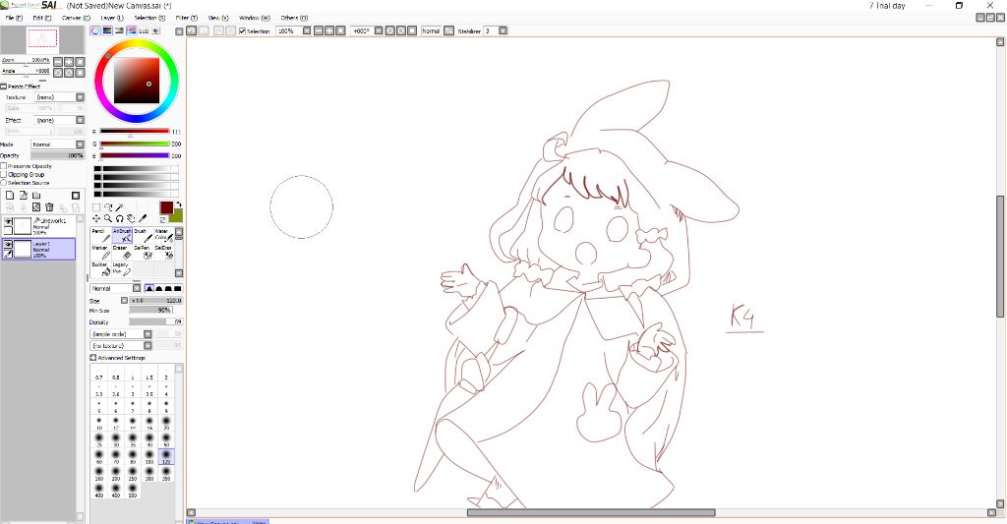This screenshot has height=524, width=1007.
Task: Toggle Clipping Group checkbox
Action: click(4, 174)
